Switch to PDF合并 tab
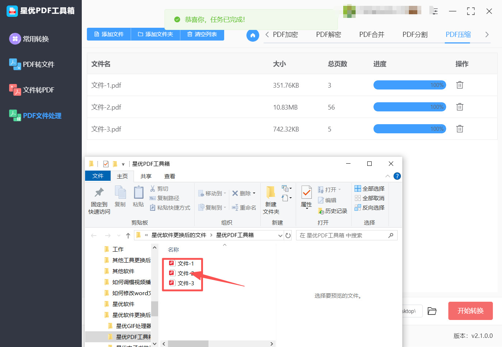The width and height of the screenshot is (502, 347). click(372, 35)
